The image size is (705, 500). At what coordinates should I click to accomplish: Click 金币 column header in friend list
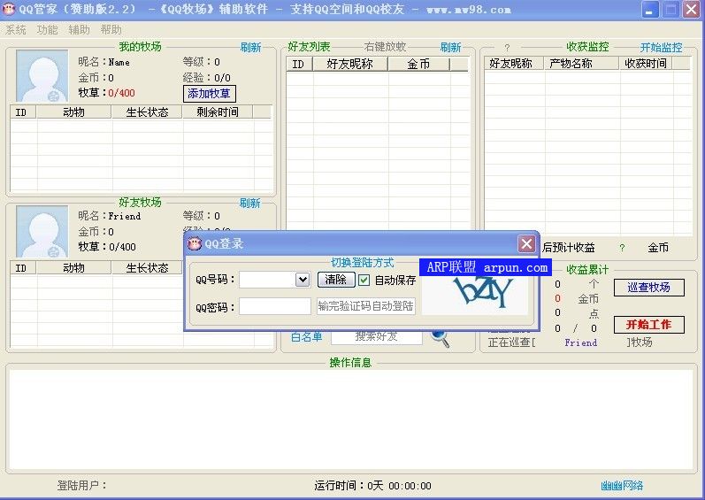pyautogui.click(x=418, y=65)
